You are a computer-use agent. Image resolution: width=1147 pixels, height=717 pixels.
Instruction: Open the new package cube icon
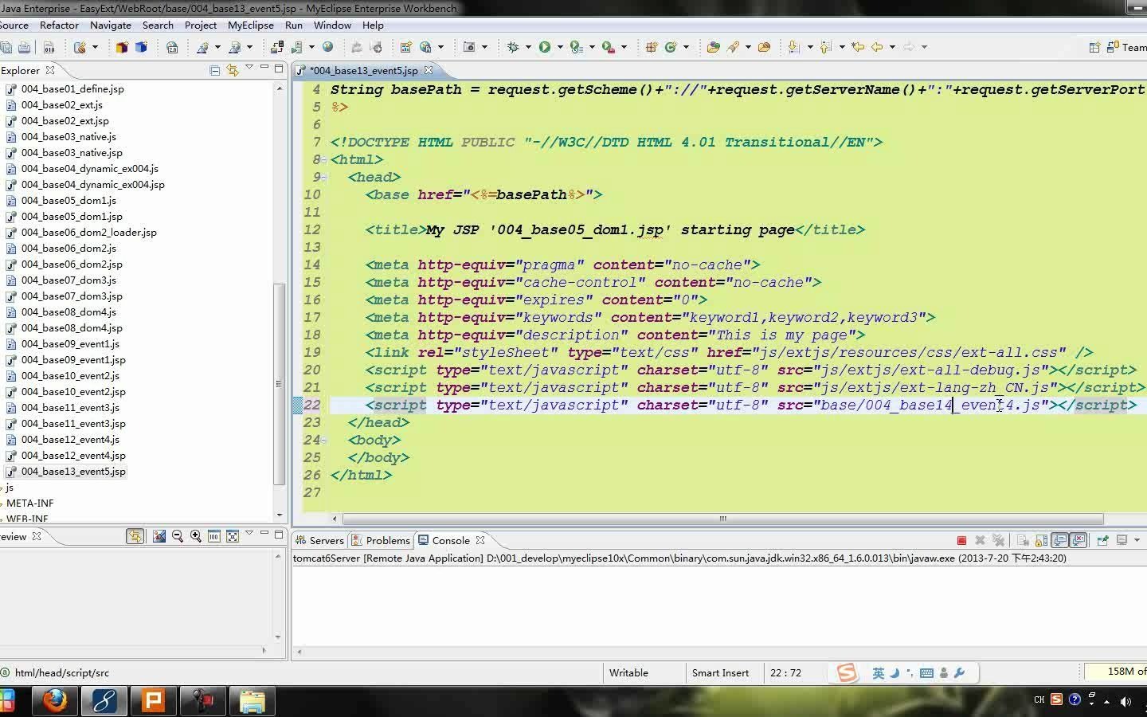[122, 47]
